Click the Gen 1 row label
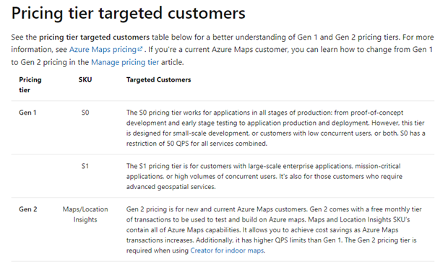This screenshot has width=435, height=267. point(27,113)
